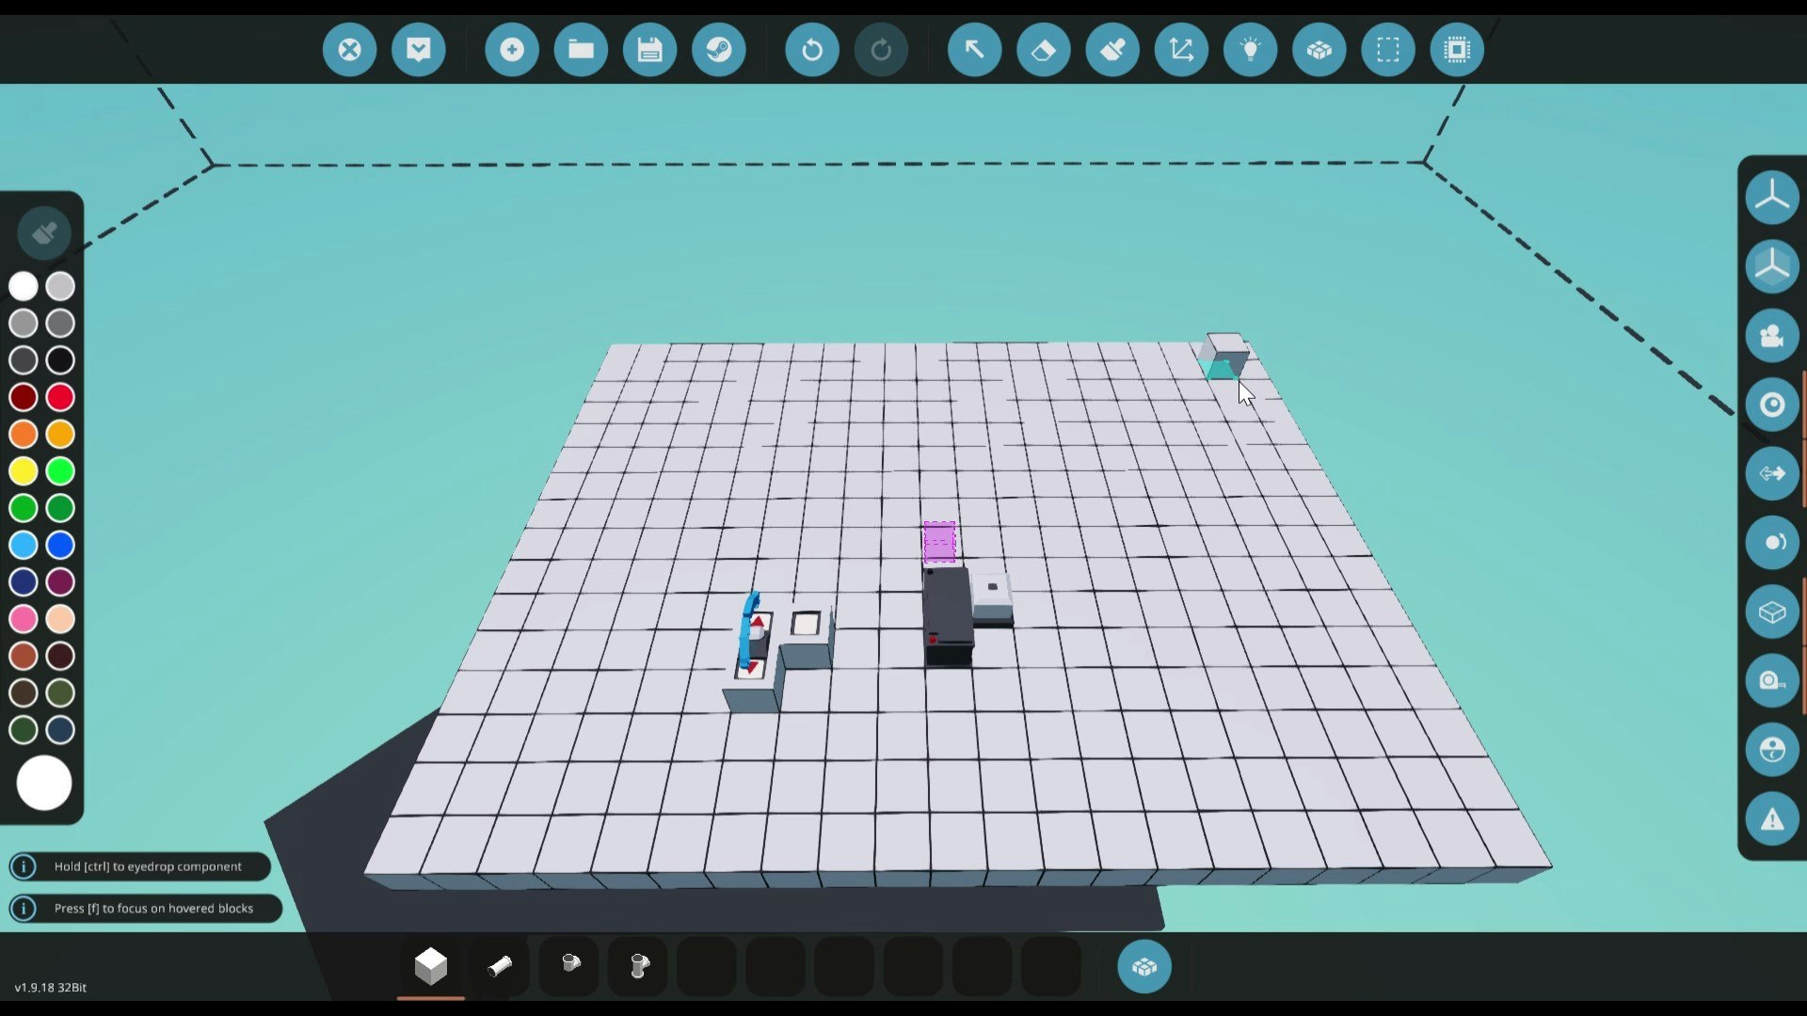Choose the dashed rectangle selection tool

click(1388, 49)
